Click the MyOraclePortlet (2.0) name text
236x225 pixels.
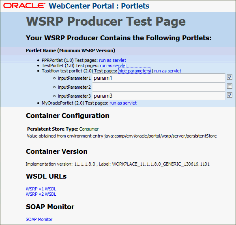(63, 103)
